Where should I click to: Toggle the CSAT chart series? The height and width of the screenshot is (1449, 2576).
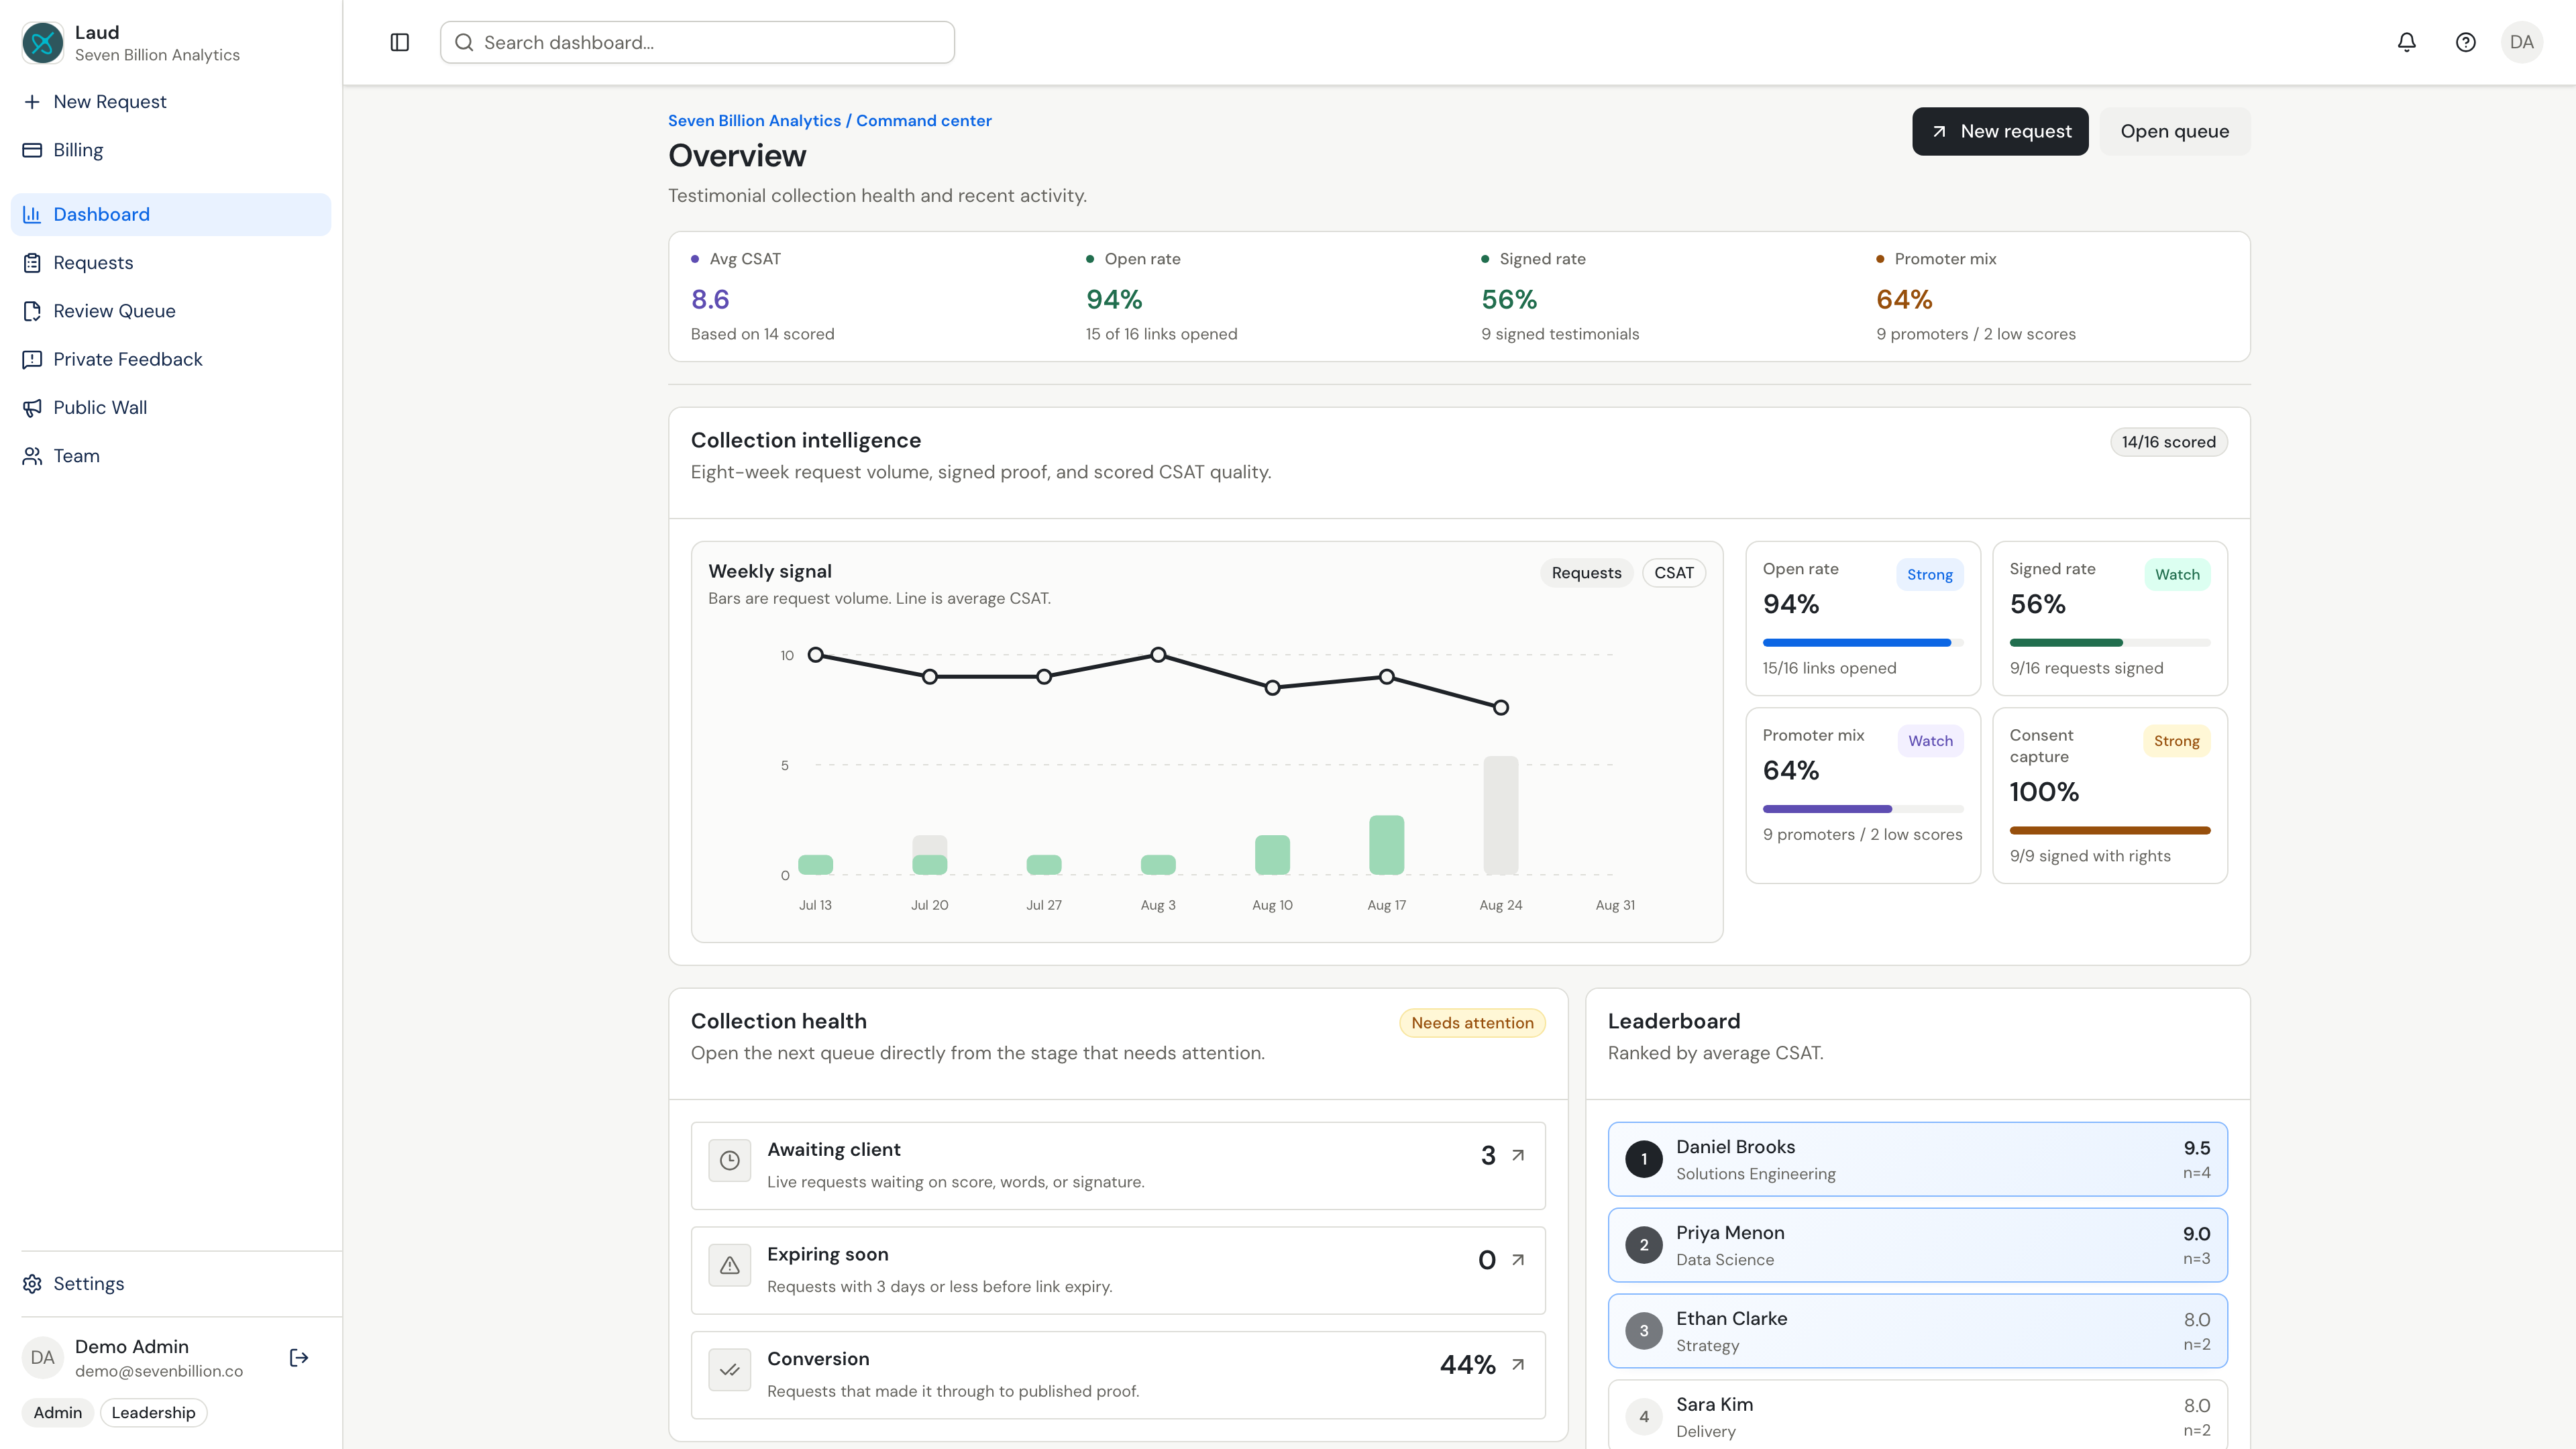pos(1674,573)
